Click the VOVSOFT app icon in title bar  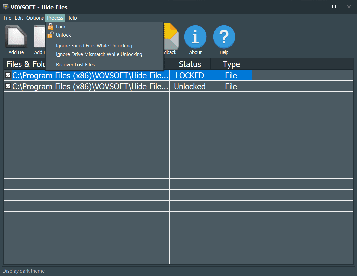pos(6,7)
